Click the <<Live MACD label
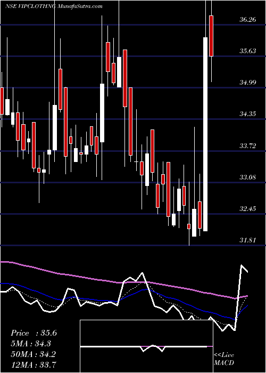Viewport: 266px width, 373px height. 224,359
